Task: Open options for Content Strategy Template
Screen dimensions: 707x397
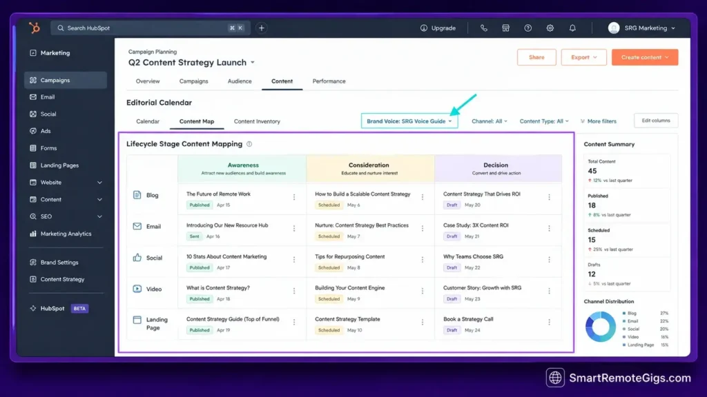Action: pyautogui.click(x=423, y=323)
